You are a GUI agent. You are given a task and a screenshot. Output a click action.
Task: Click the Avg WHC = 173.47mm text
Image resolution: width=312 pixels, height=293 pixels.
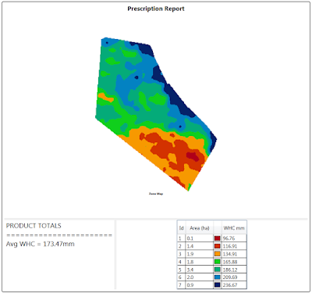pyautogui.click(x=41, y=244)
